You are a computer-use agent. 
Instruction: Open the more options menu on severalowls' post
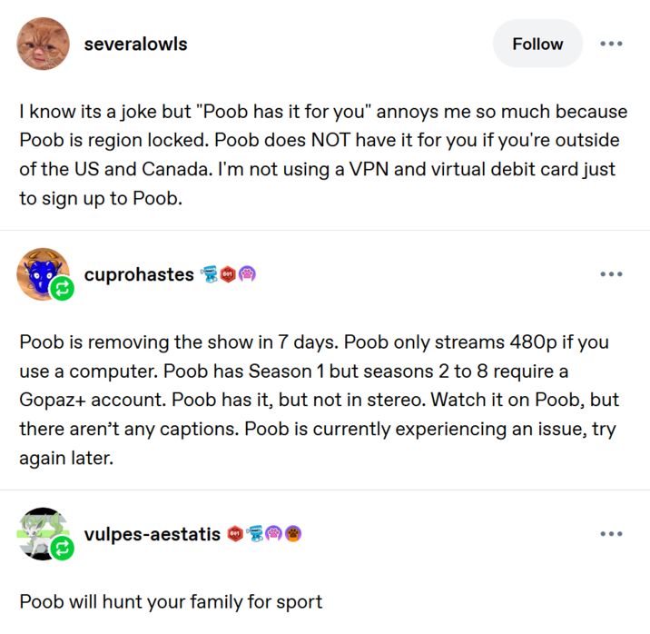click(611, 44)
